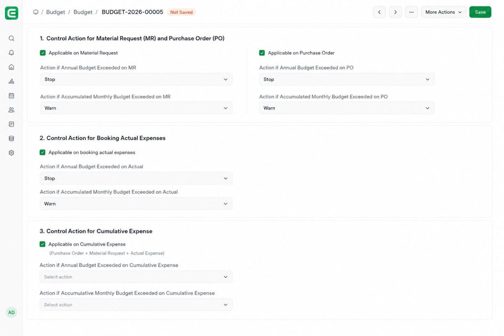Viewport: 504px width, 336px height.
Task: Toggle Applicable on Purchase Order checkbox
Action: (262, 53)
